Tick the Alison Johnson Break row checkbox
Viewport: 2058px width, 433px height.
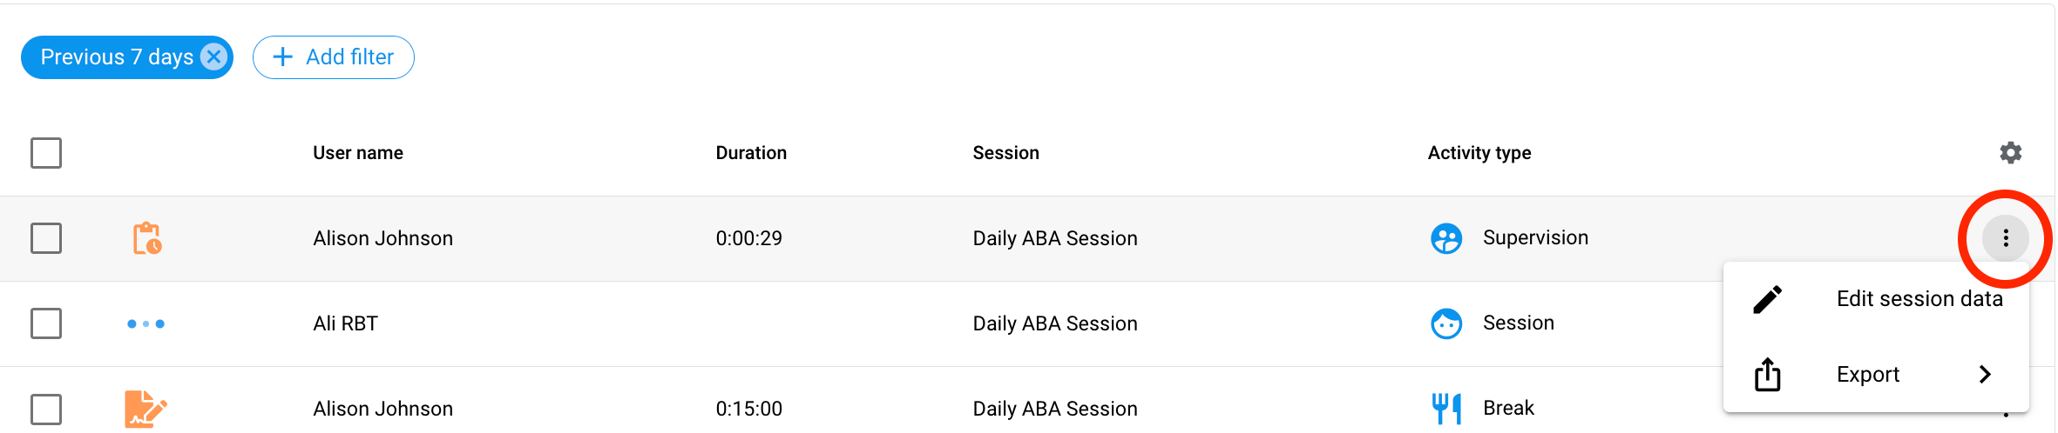(x=46, y=409)
